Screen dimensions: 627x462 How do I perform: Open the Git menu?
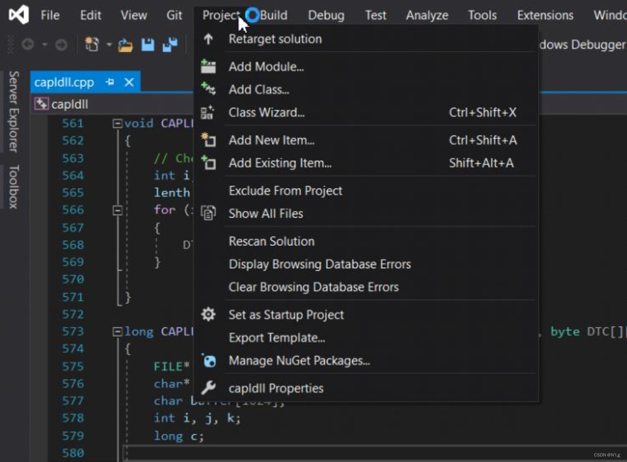pos(174,15)
